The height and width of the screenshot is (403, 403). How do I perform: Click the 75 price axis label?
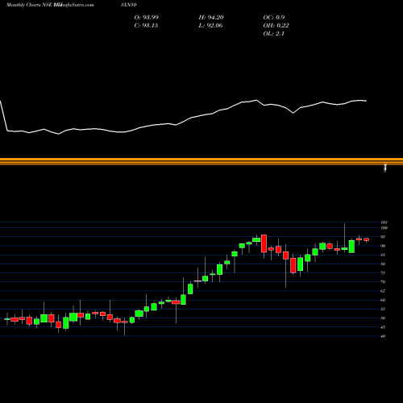coord(383,273)
